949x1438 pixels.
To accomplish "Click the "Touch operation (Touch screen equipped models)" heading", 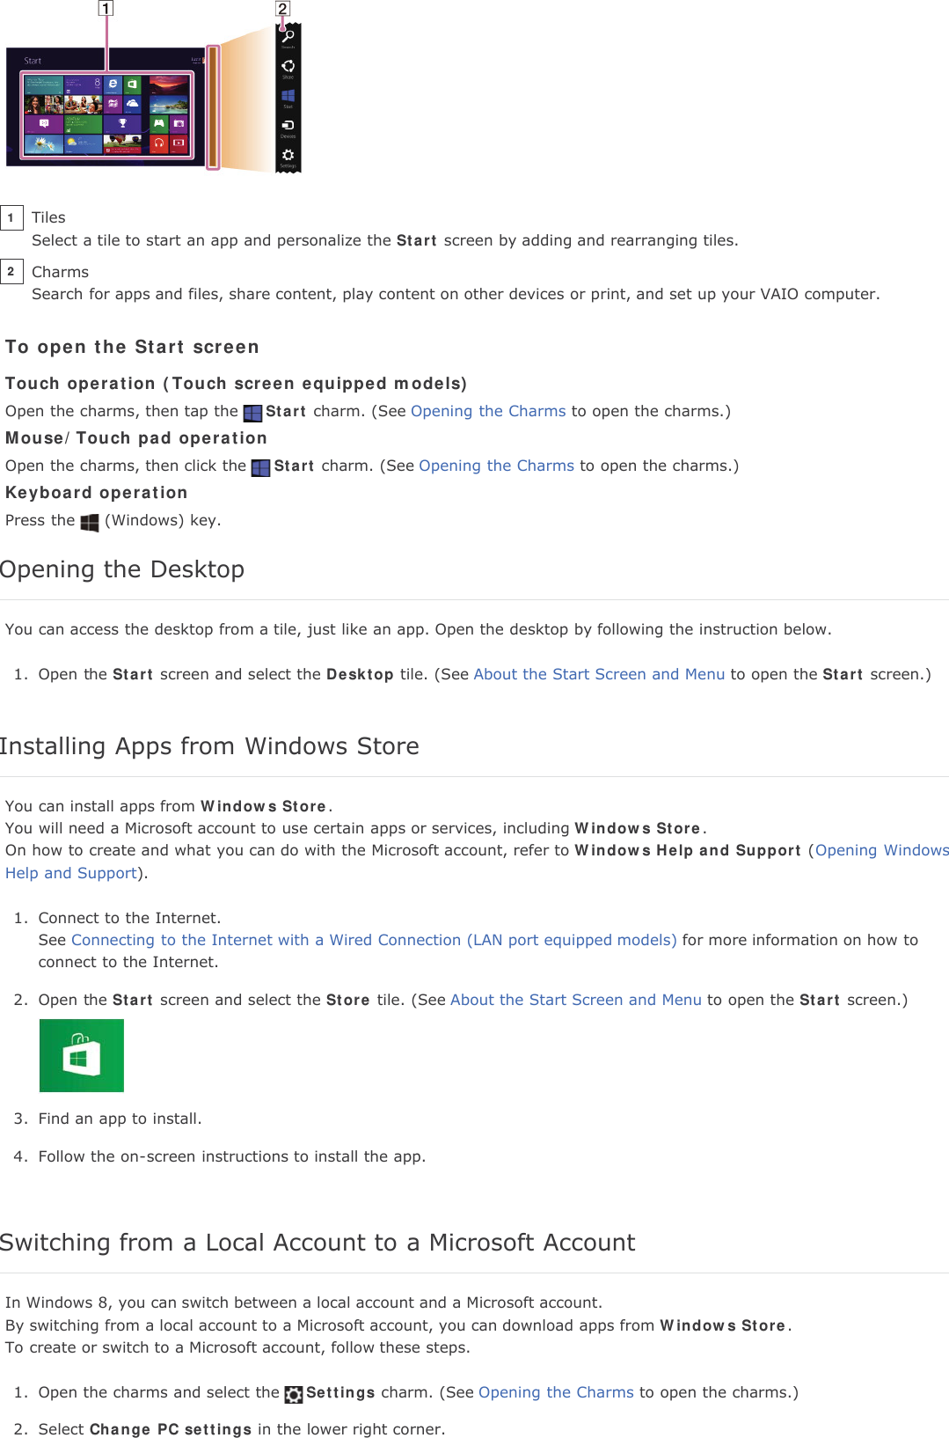I will [236, 384].
